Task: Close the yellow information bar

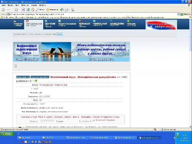Action: [x=190, y=17]
